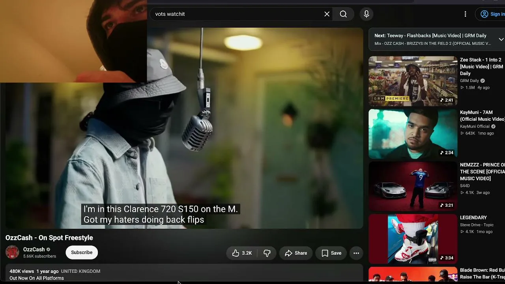Click the magnifying glass search button
Image resolution: width=505 pixels, height=284 pixels.
(343, 14)
